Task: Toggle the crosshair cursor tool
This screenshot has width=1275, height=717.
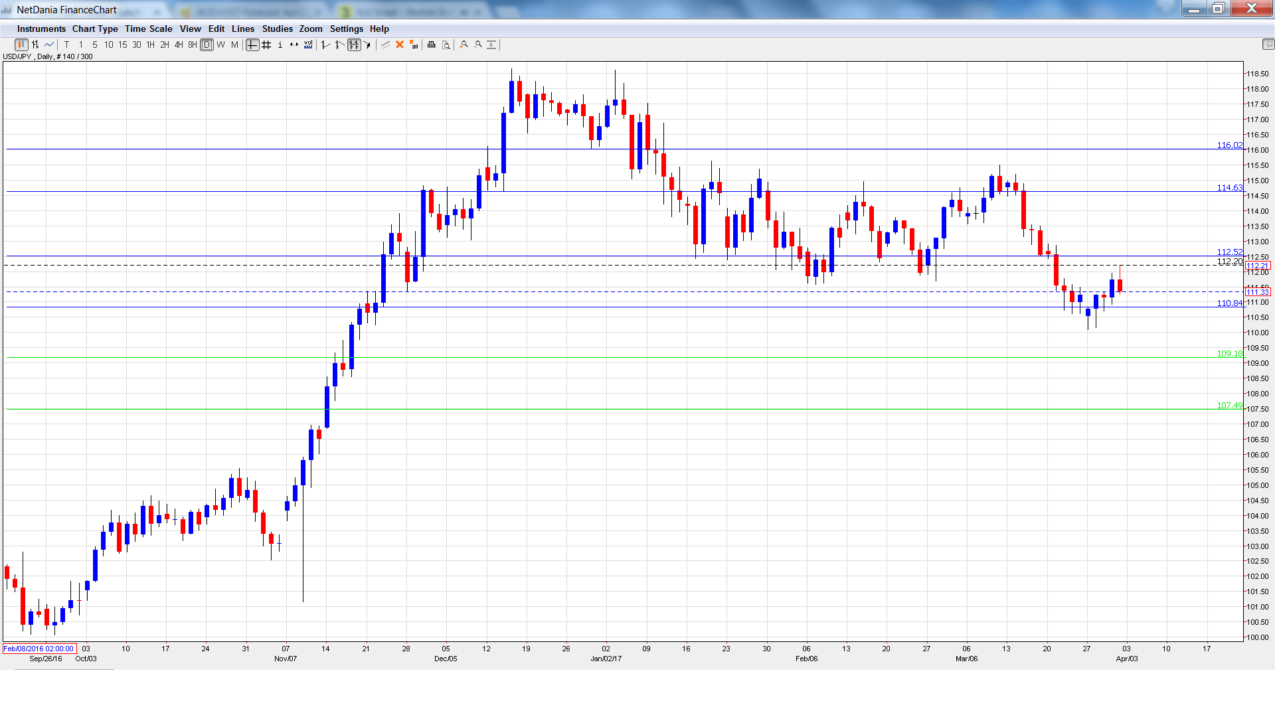Action: click(252, 44)
